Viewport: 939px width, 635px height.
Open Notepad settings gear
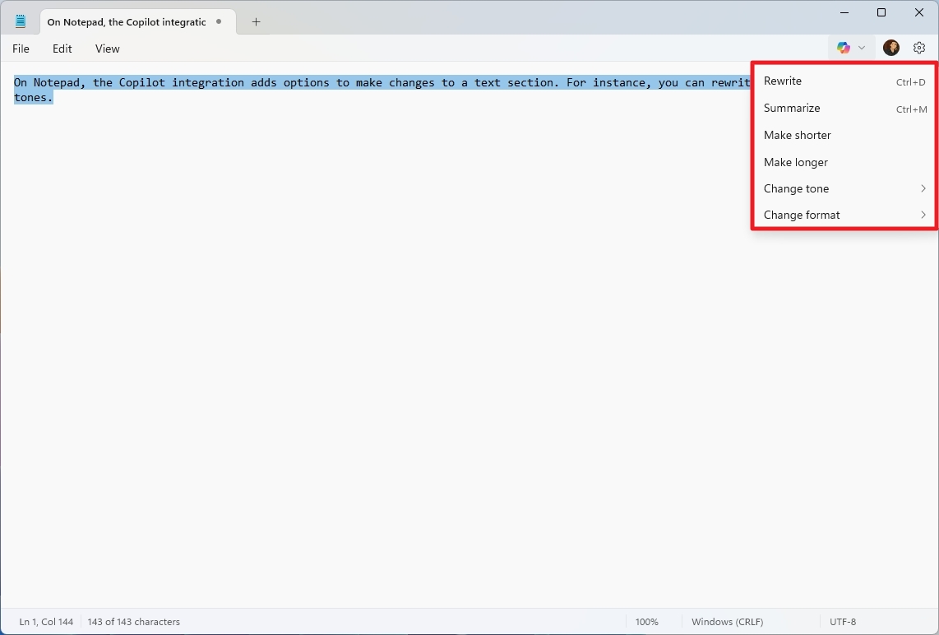(x=918, y=48)
